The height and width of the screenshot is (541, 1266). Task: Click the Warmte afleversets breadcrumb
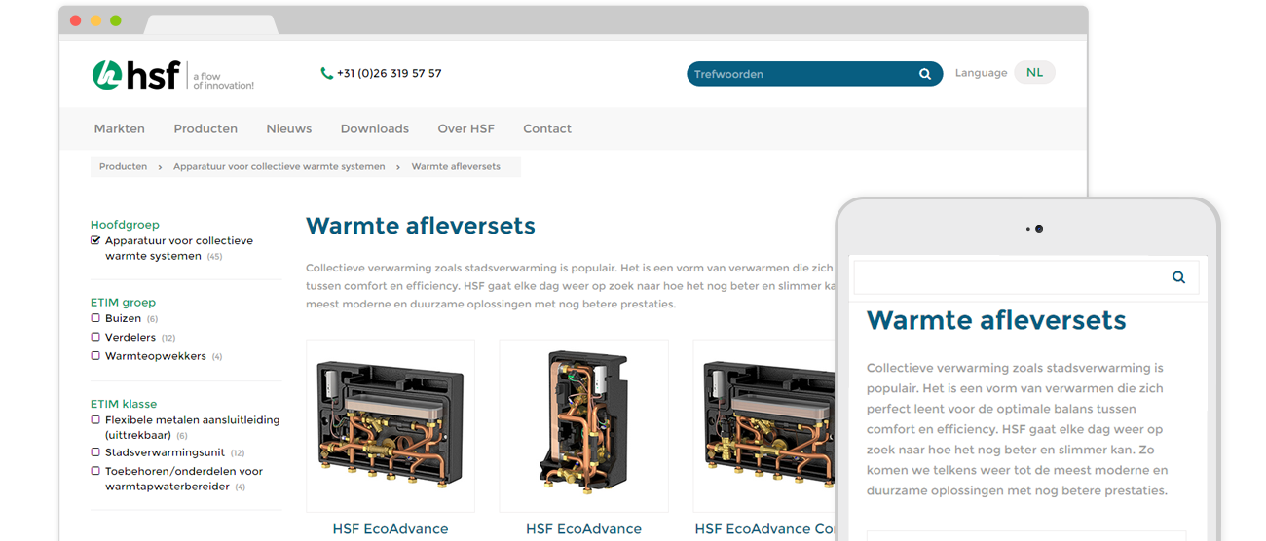pyautogui.click(x=456, y=167)
